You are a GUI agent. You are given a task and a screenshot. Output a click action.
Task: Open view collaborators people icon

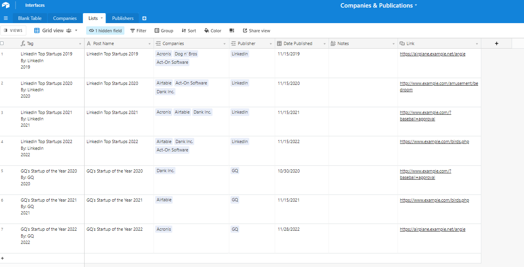[69, 31]
